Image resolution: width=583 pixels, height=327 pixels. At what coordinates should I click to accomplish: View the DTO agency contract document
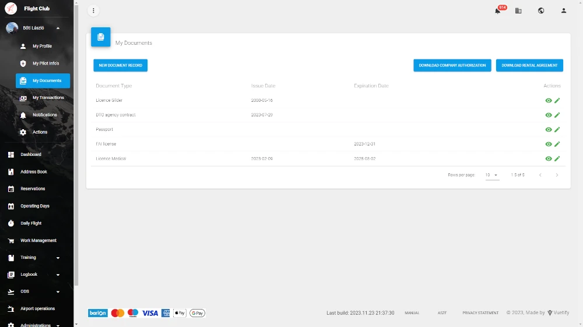click(549, 115)
